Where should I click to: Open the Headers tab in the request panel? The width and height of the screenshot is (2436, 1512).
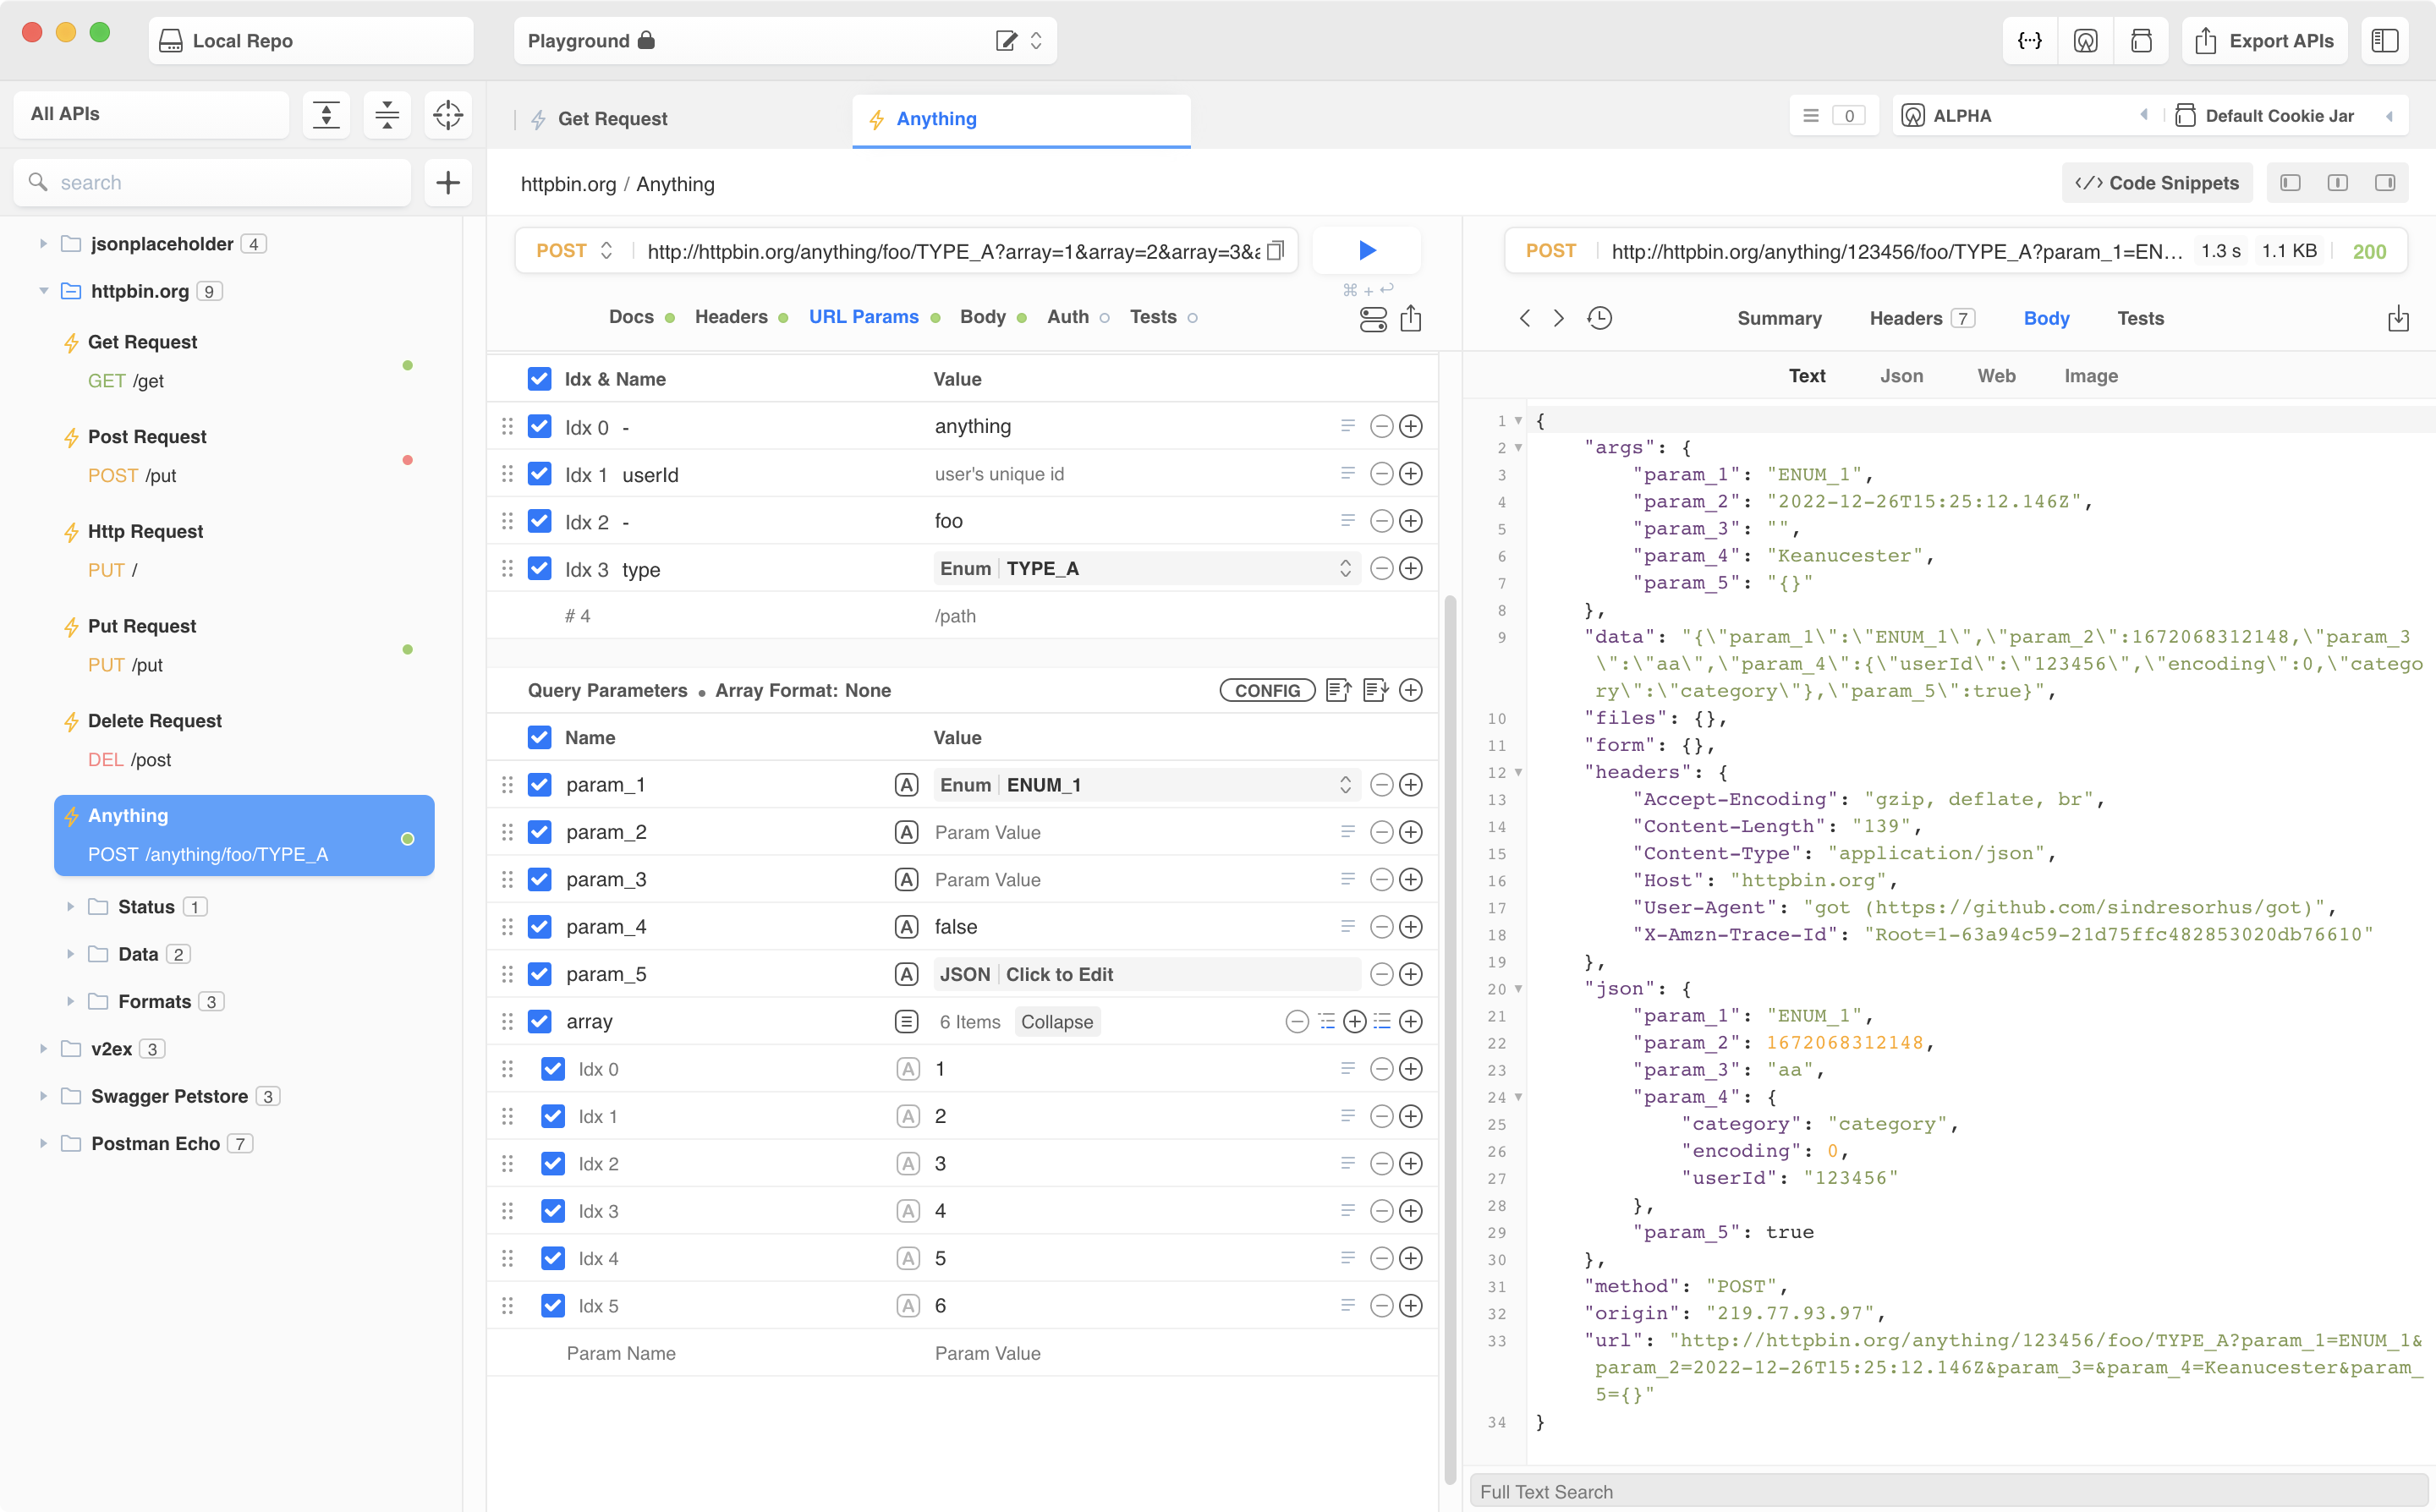coord(731,317)
